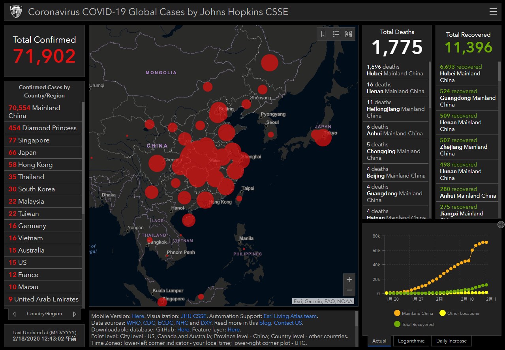Viewport: 505px width, 350px height.
Task: Open the JHU CSSE link
Action: point(193,316)
